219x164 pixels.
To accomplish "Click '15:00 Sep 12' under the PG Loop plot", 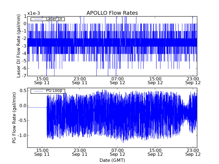I will [155, 153].
